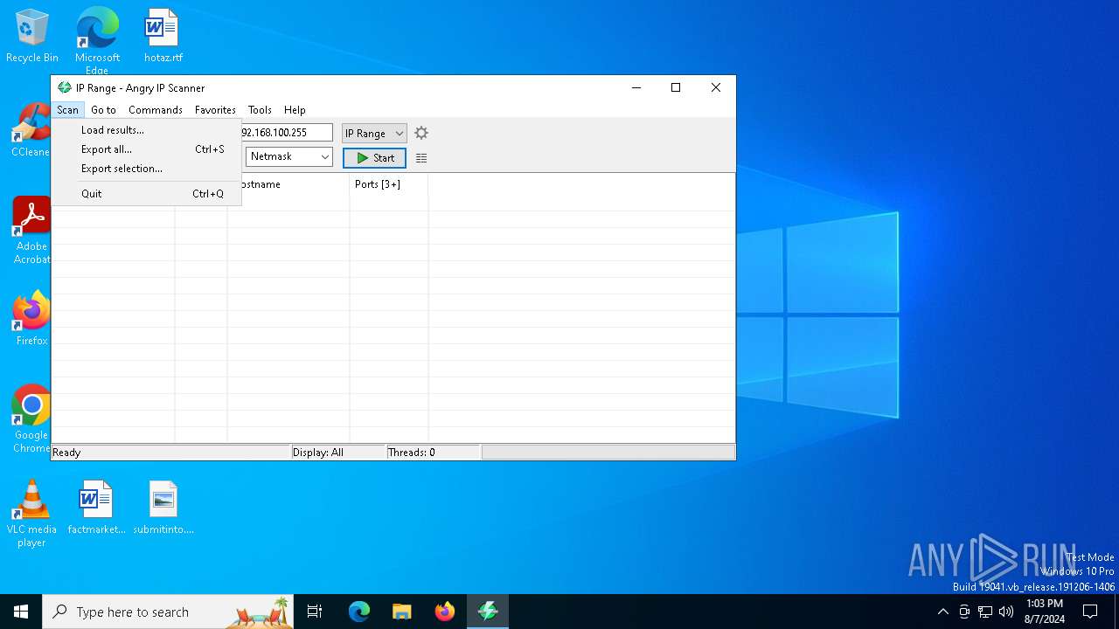Open the notification center
This screenshot has height=629, width=1119.
point(1090,612)
